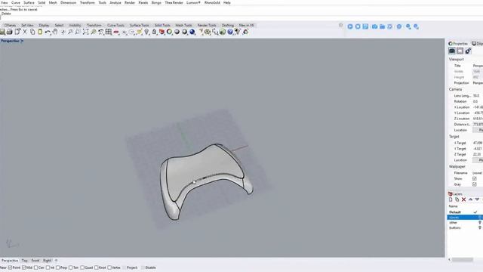Viewport: 483px width, 272px height.
Task: Select the Pan hand tool
Action: (55, 32)
